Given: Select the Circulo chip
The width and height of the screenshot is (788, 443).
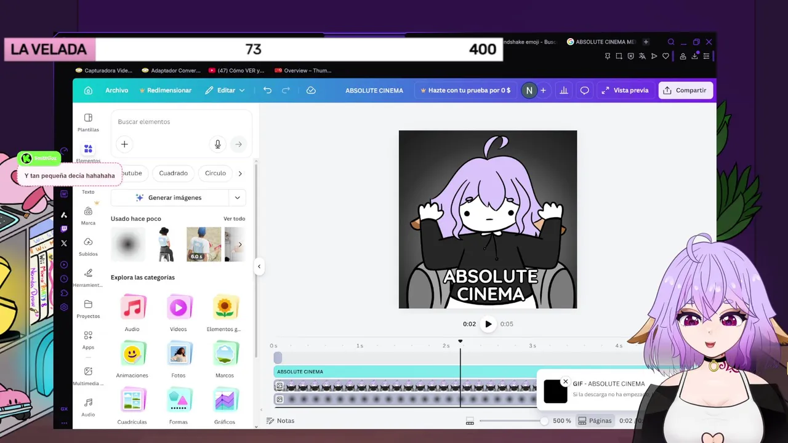Looking at the screenshot, I should [215, 174].
